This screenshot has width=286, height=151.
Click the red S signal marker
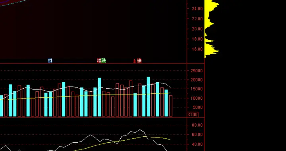(x=135, y=61)
